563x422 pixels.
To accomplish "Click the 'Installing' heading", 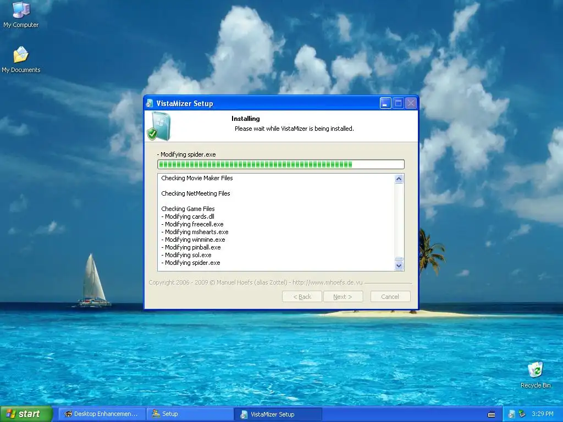I will pos(246,119).
